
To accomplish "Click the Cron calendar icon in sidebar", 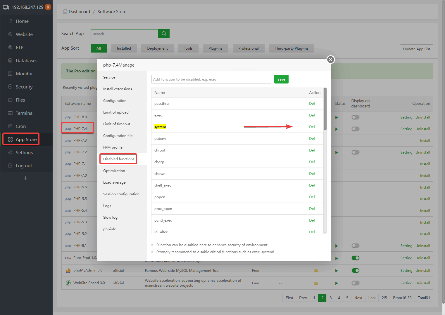I will click(10, 126).
